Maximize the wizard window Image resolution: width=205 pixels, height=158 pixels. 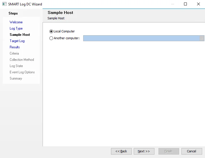click(185, 4)
